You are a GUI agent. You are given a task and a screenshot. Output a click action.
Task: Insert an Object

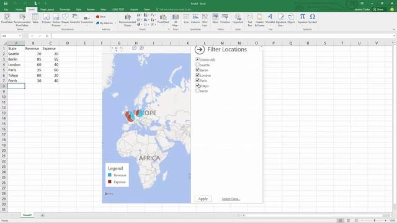pyautogui.click(x=291, y=19)
